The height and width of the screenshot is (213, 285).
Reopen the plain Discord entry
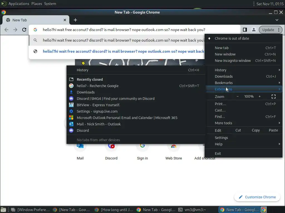(x=136, y=130)
